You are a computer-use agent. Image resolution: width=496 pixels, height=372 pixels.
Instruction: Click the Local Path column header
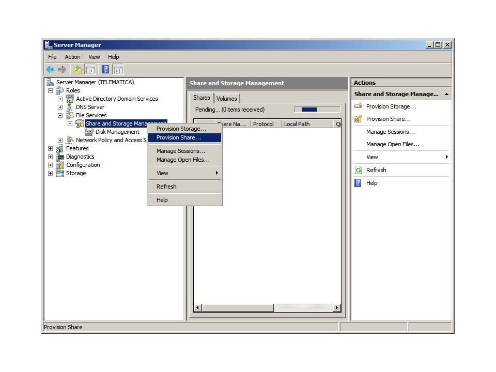[x=297, y=124]
